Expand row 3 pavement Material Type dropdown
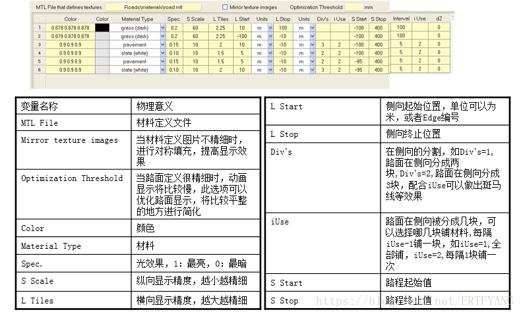Image resolution: width=521 pixels, height=314 pixels. [163, 44]
